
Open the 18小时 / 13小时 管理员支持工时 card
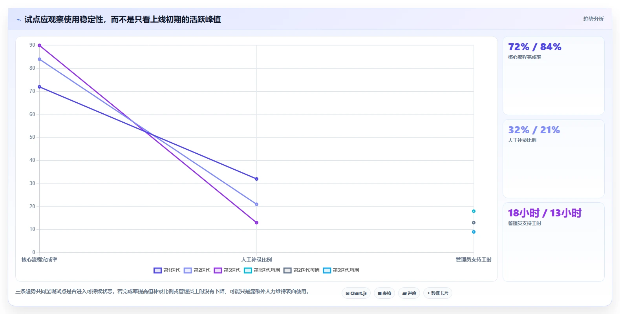pyautogui.click(x=554, y=242)
